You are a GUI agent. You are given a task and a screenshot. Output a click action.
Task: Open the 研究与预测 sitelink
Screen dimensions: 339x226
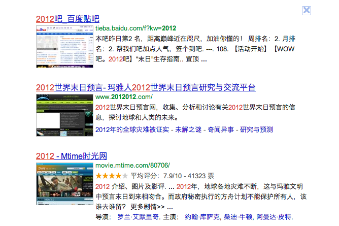pyautogui.click(x=256, y=130)
